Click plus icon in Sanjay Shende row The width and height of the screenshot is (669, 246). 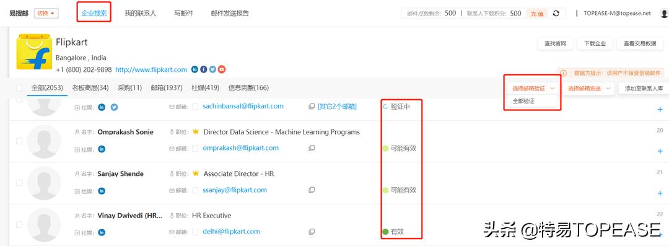click(x=660, y=193)
